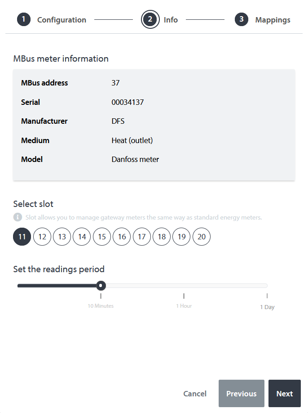Cancel the meter setup

pos(195,393)
